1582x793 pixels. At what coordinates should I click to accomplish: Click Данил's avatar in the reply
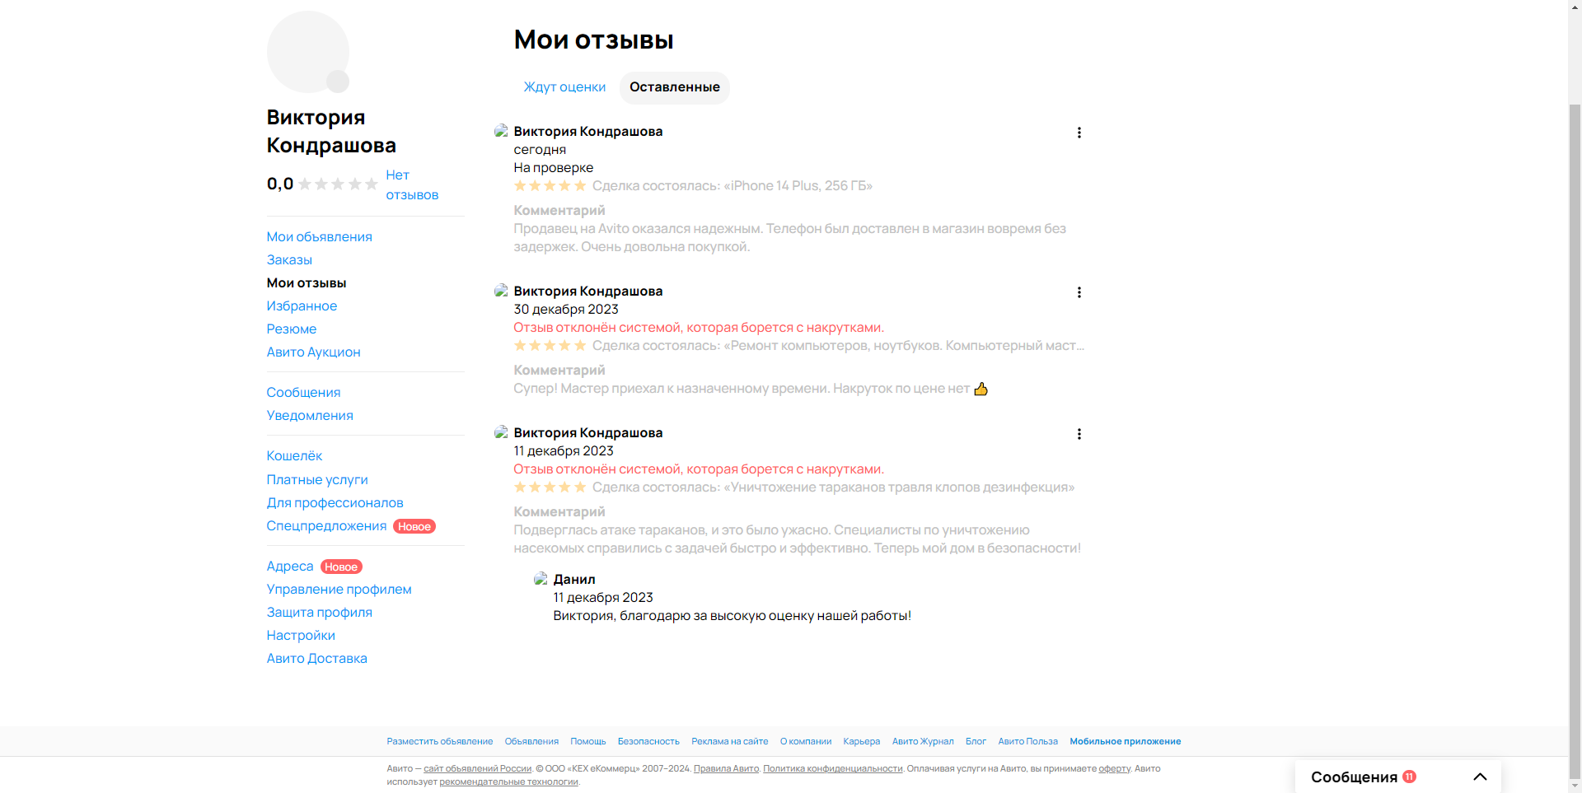(x=541, y=579)
